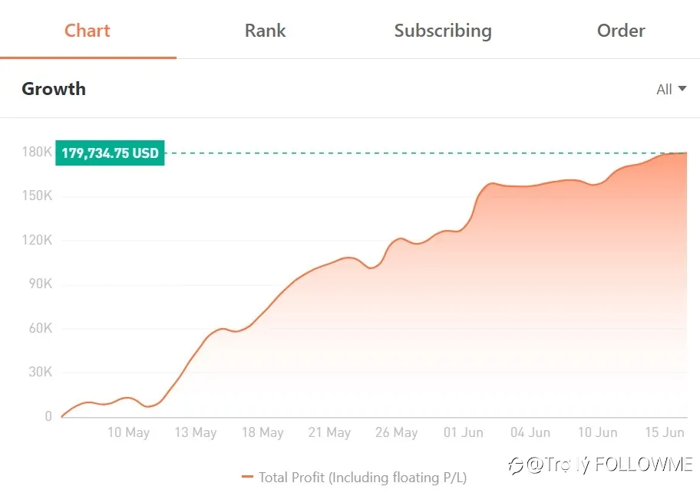This screenshot has height=496, width=700.
Task: Click the 04 Jun axis date
Action: pyautogui.click(x=530, y=432)
